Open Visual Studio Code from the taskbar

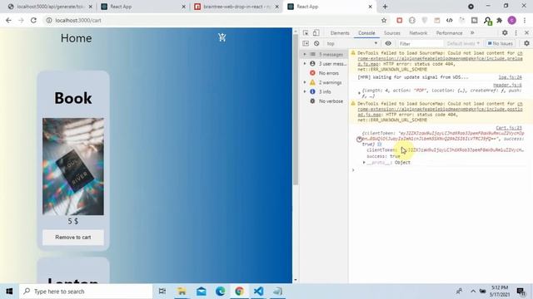[258, 292]
